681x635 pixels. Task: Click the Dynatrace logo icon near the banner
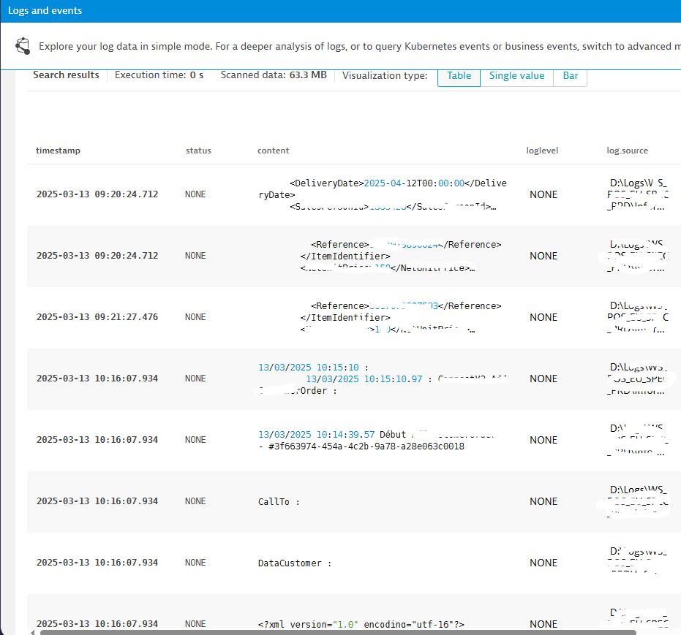tap(22, 45)
